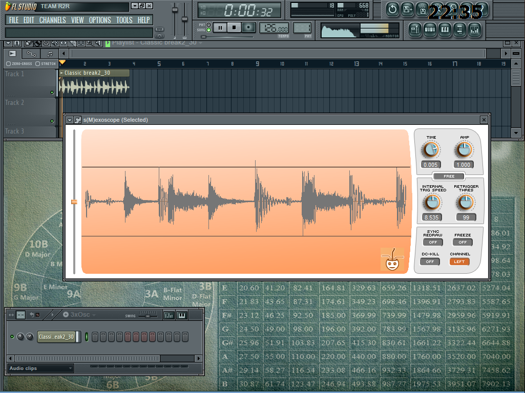Screen dimensions: 525x393
Task: Expand the Classic break2_30 clip menu
Action: 61,73
